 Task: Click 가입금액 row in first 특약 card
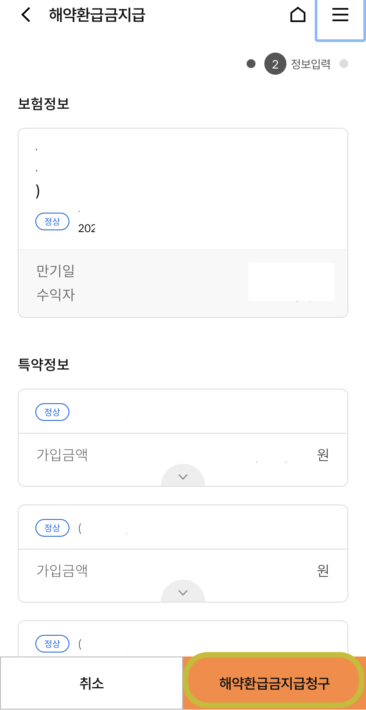183,454
